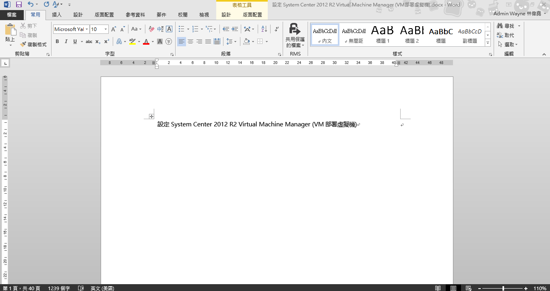Decrease paragraph indent
This screenshot has height=291, width=550.
pyautogui.click(x=226, y=29)
